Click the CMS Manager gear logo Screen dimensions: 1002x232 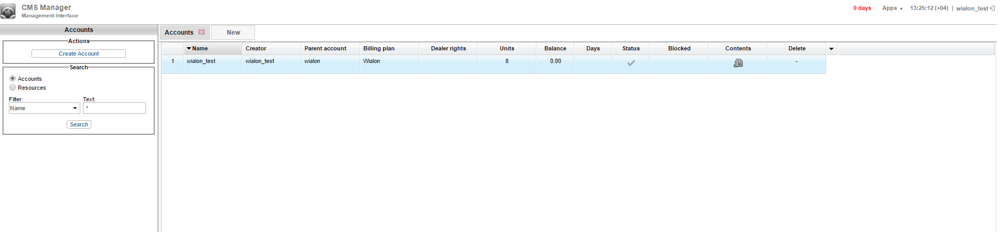[x=8, y=11]
